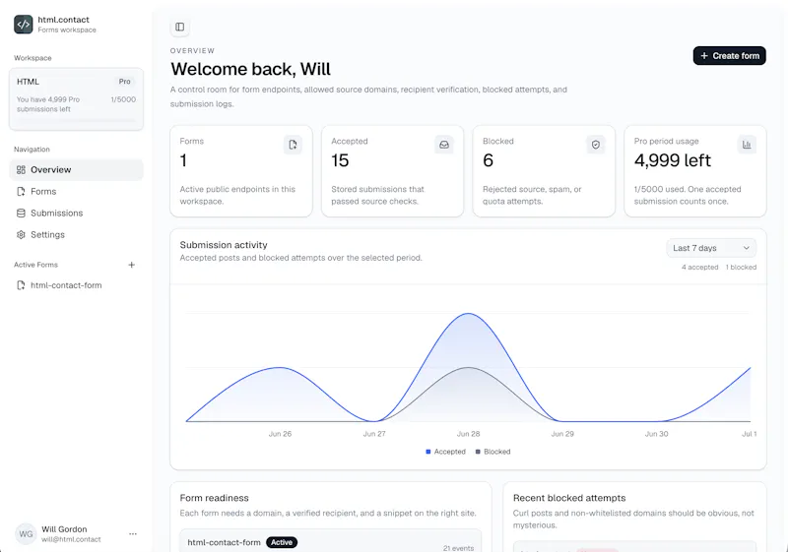
Task: Toggle the sidebar panel icon
Action: click(x=180, y=27)
